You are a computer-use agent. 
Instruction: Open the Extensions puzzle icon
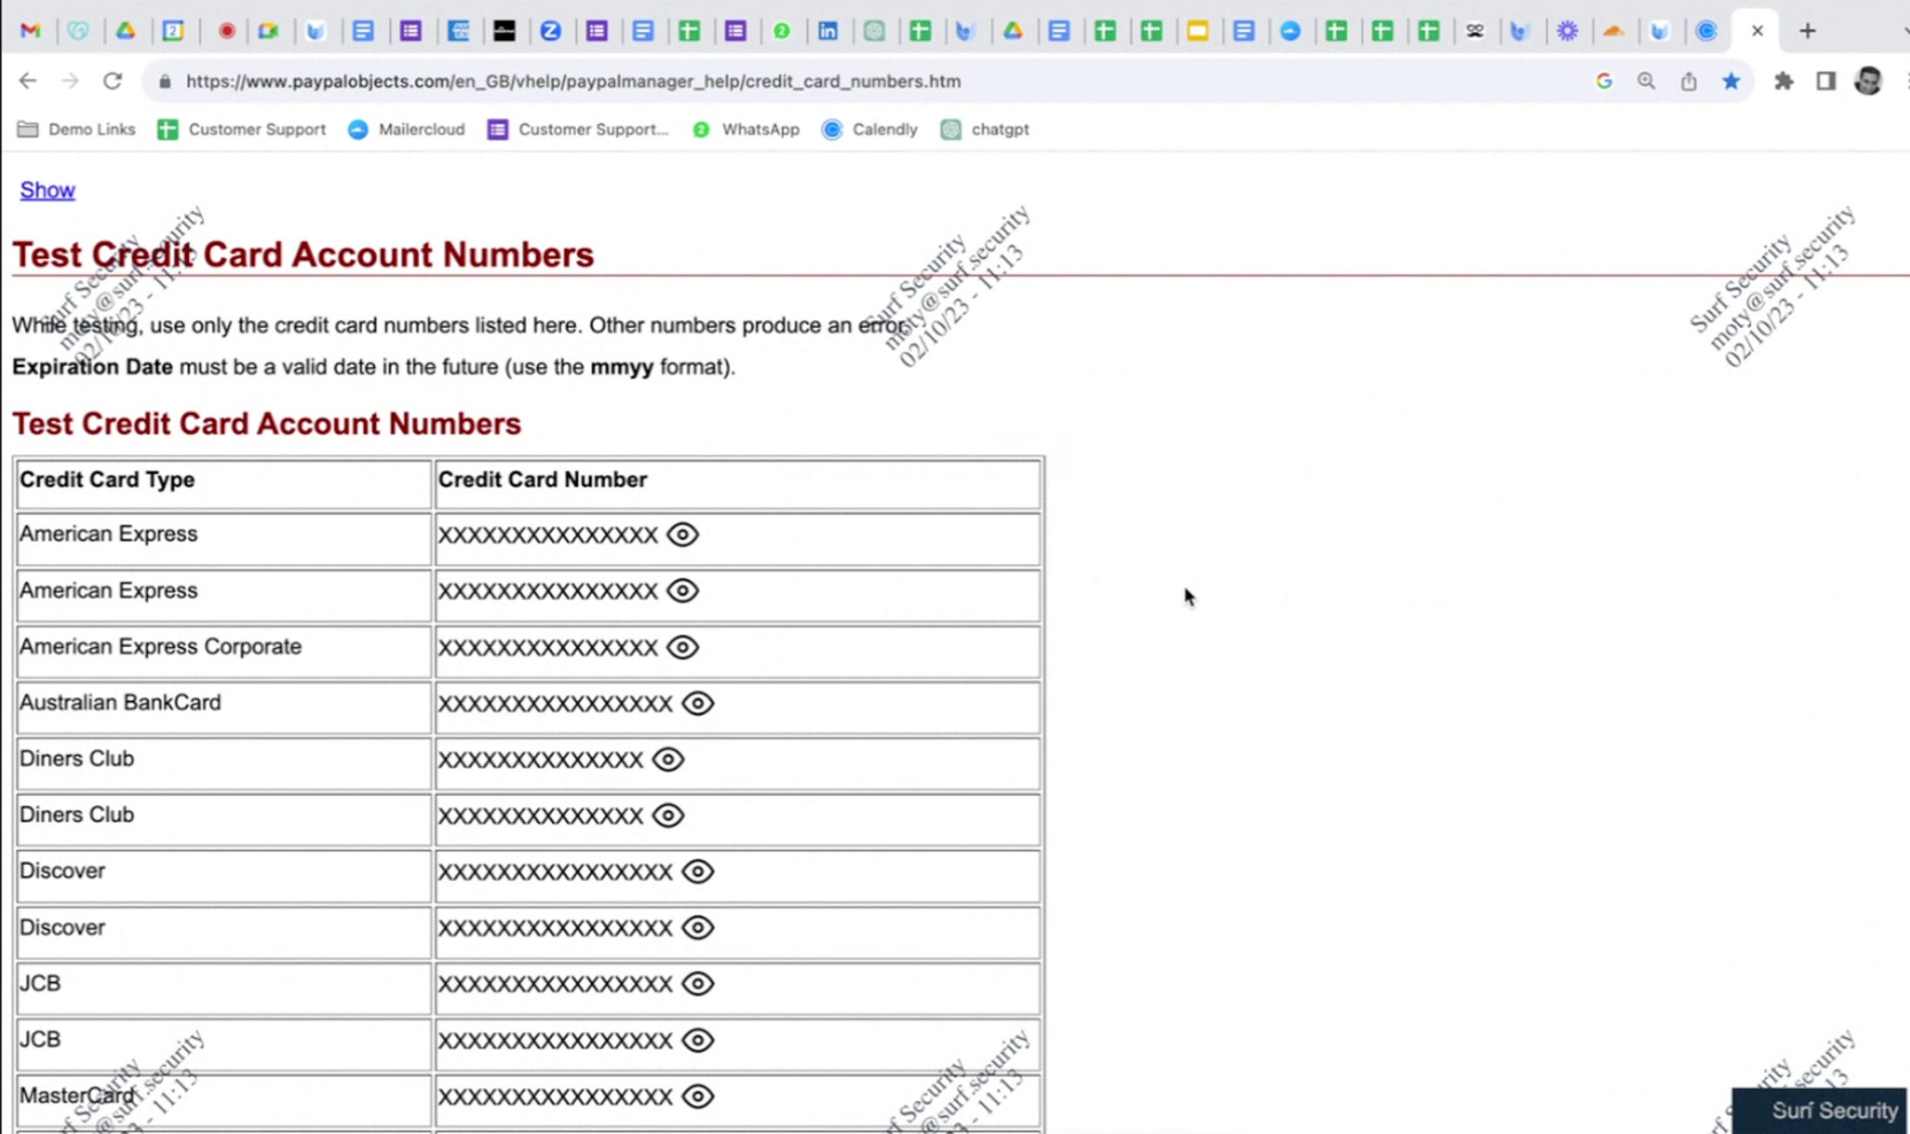[1784, 81]
